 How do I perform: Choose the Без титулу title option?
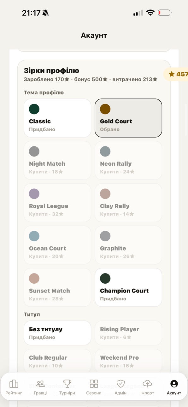57,333
